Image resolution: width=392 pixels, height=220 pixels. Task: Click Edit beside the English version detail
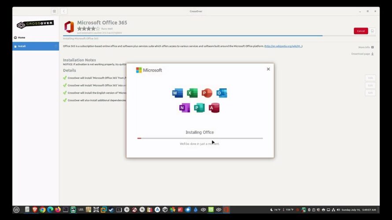click(370, 93)
